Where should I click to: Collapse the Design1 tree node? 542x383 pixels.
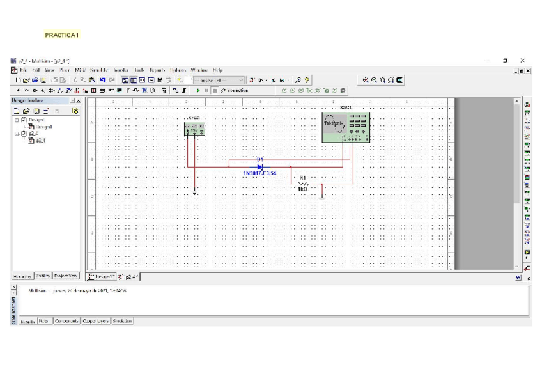16,120
